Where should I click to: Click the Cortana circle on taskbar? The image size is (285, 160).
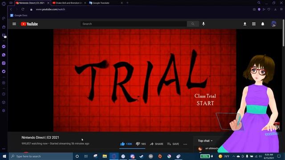pyautogui.click(x=77, y=156)
